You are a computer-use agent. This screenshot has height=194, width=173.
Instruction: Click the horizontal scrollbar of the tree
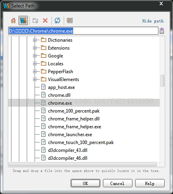point(83,164)
